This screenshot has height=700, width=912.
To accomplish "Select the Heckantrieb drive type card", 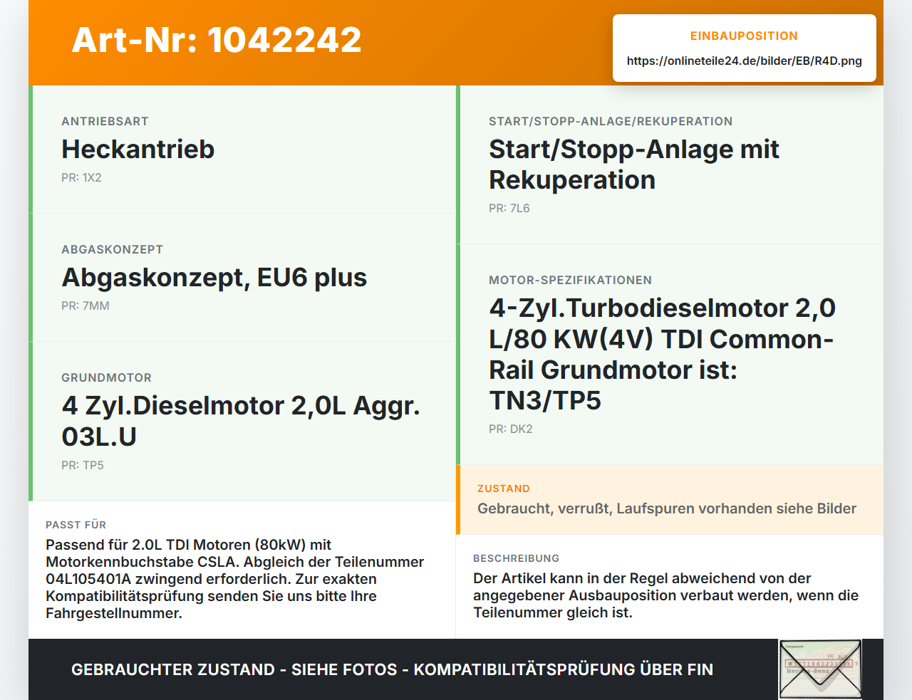I will [242, 150].
